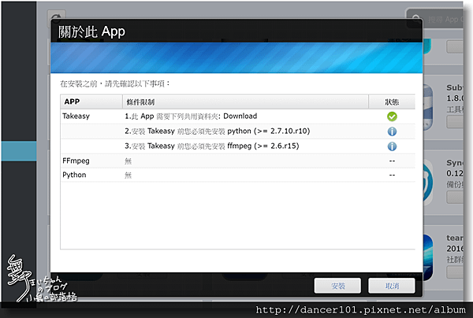This screenshot has height=318, width=473.
Task: Click the APP column header
Action: (91, 102)
